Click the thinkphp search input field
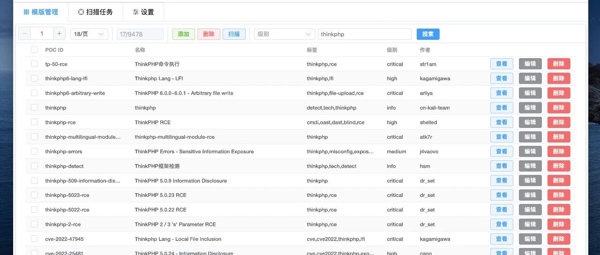Image resolution: width=600 pixels, height=255 pixels. tap(365, 34)
